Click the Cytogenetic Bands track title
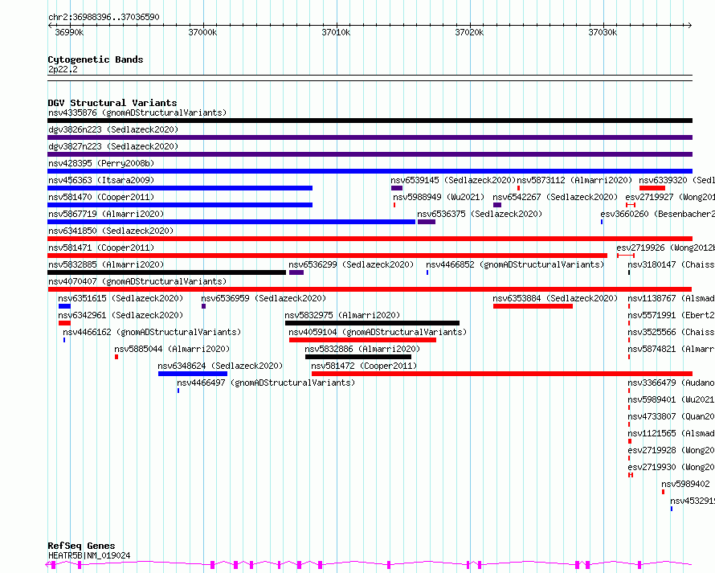The width and height of the screenshot is (715, 573). coord(96,59)
